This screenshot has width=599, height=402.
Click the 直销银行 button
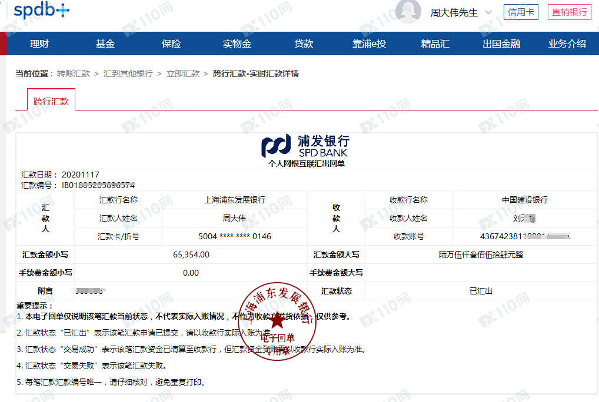[569, 12]
